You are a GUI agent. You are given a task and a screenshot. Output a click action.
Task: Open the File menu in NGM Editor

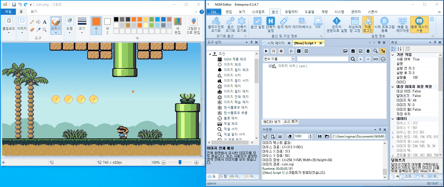tap(214, 12)
